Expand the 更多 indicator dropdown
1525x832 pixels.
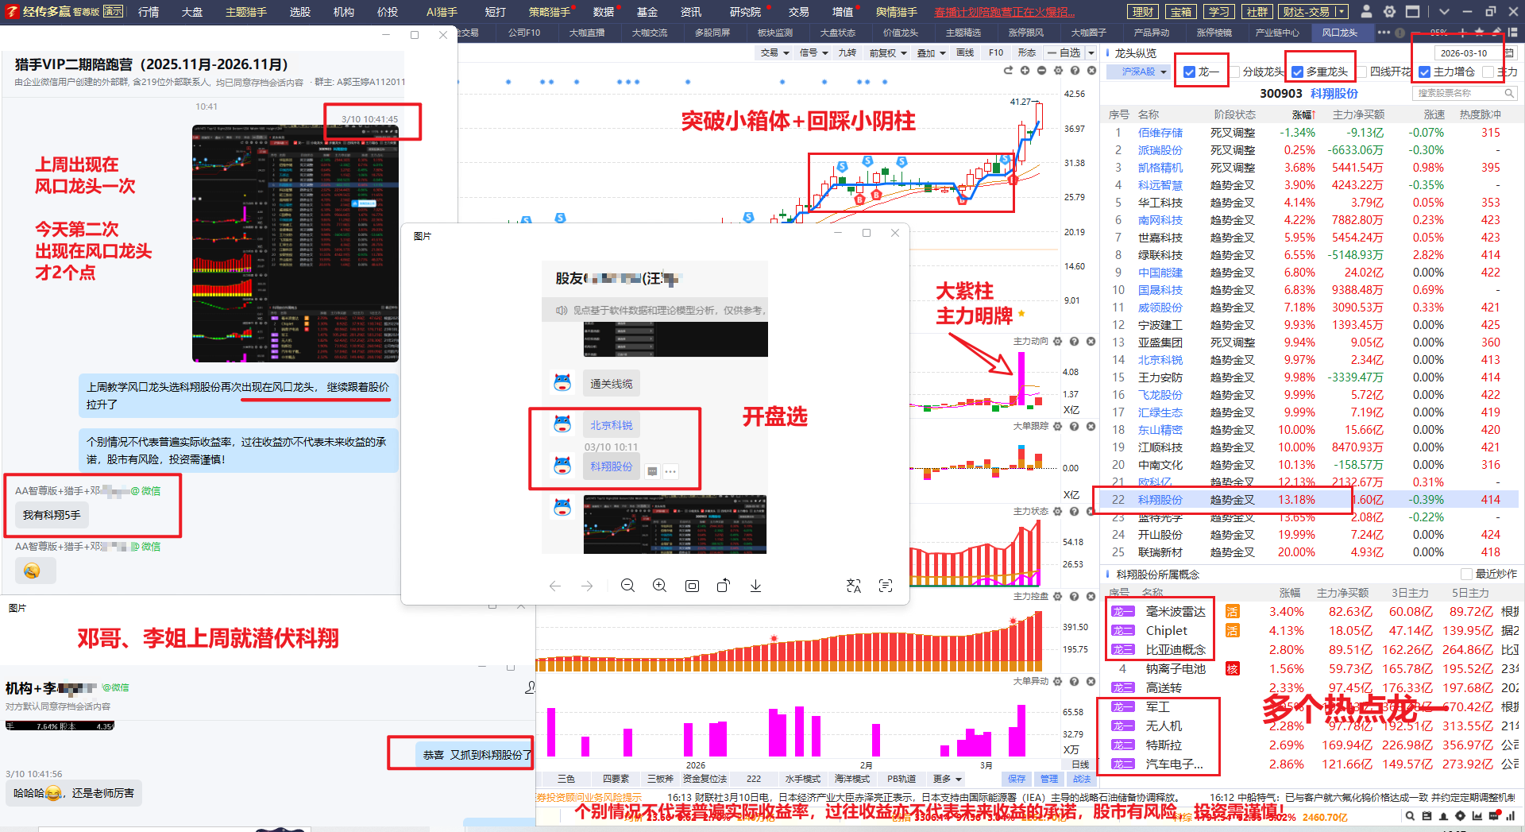[x=947, y=779]
